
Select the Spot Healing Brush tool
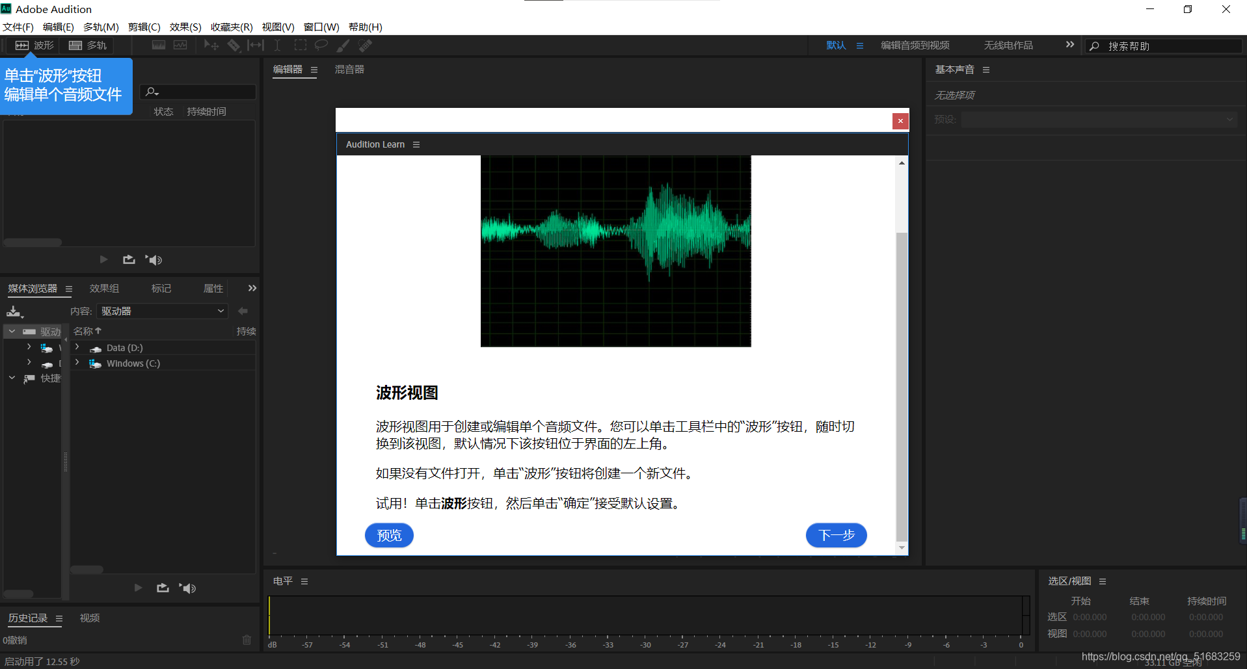coord(365,46)
